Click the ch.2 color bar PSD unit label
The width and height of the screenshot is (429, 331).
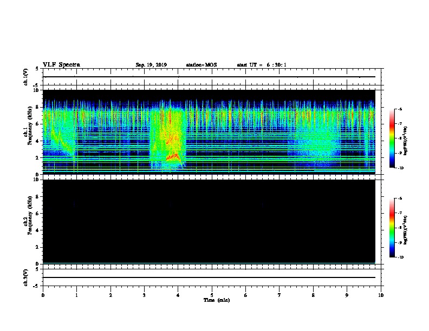[x=405, y=230]
